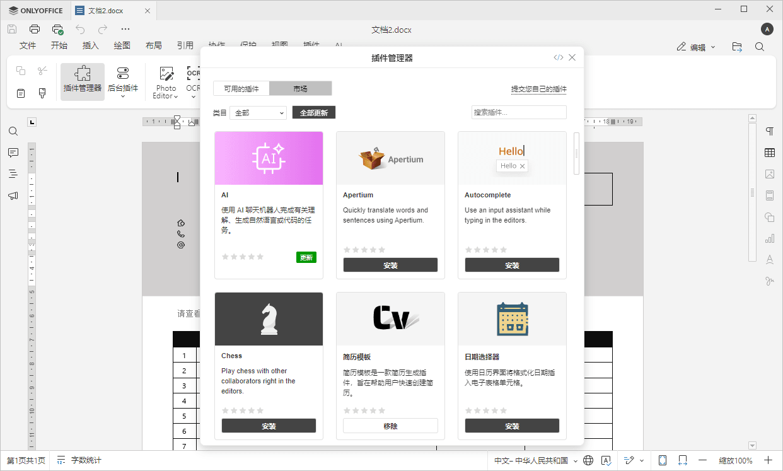The width and height of the screenshot is (783, 471).
Task: Click the plugin search field
Action: 518,112
